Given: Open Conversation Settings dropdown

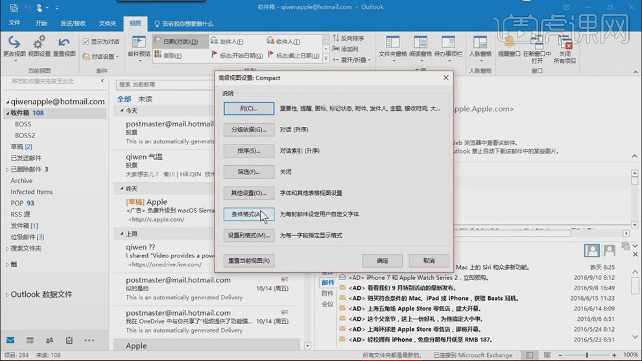Looking at the screenshot, I should (101, 56).
